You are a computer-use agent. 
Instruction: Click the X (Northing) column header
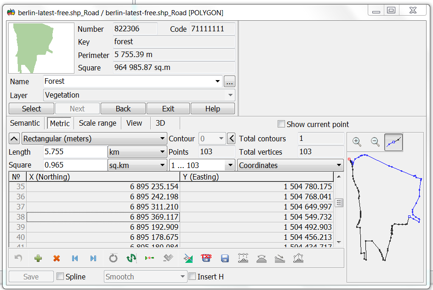tap(103, 177)
